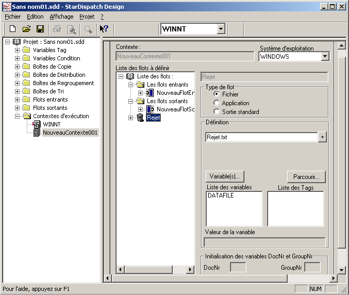
Task: Click the flow list horizontal scrollbar
Action: coord(156,269)
